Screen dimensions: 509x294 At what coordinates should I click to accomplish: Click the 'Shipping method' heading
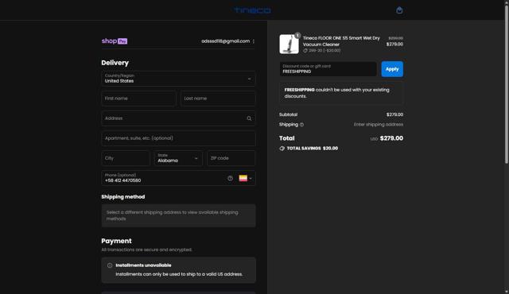[123, 197]
